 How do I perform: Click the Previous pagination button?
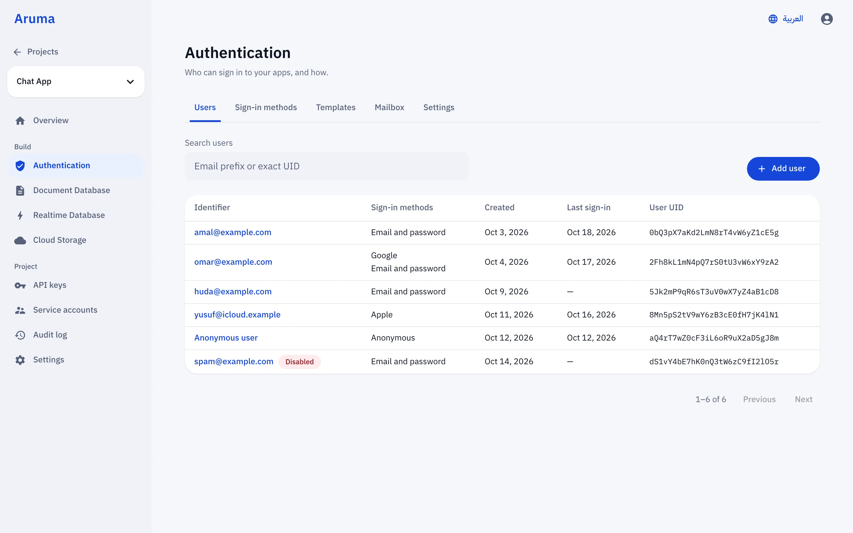[x=759, y=399]
